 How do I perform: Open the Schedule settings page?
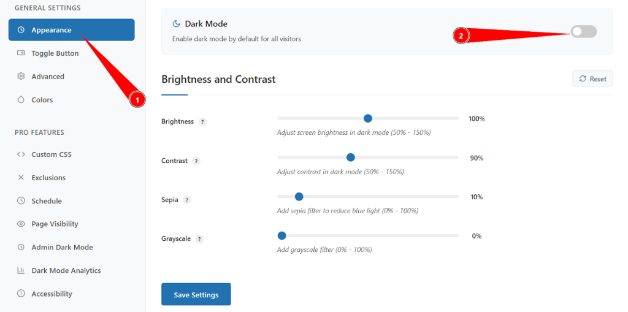click(x=47, y=201)
